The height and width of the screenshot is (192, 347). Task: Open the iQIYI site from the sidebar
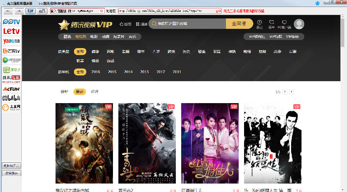coord(11,70)
